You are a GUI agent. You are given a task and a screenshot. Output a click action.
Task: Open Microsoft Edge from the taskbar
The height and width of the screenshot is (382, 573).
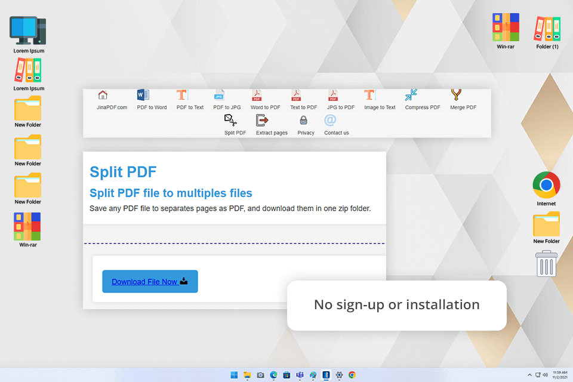273,375
